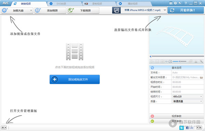The height and width of the screenshot is (131, 205).
Task: Open video effects with the wand icon
Action: click(x=201, y=61)
